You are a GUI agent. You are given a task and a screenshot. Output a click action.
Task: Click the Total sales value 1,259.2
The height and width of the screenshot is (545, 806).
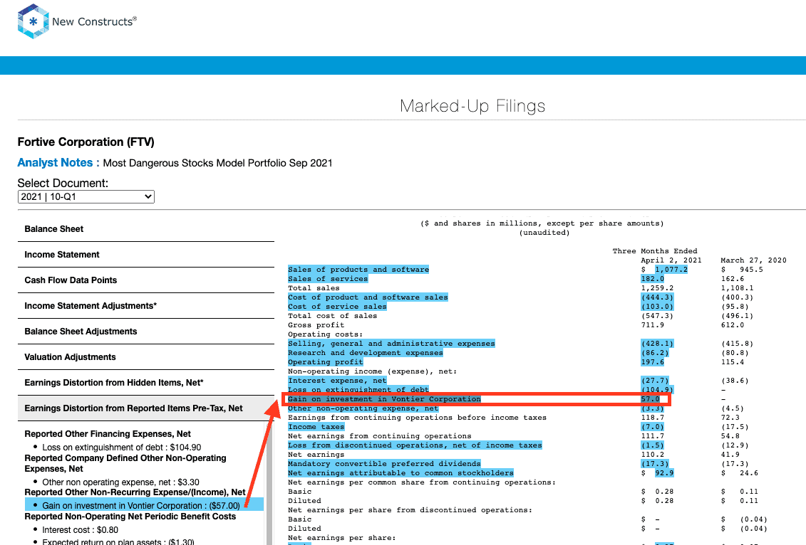click(x=657, y=288)
